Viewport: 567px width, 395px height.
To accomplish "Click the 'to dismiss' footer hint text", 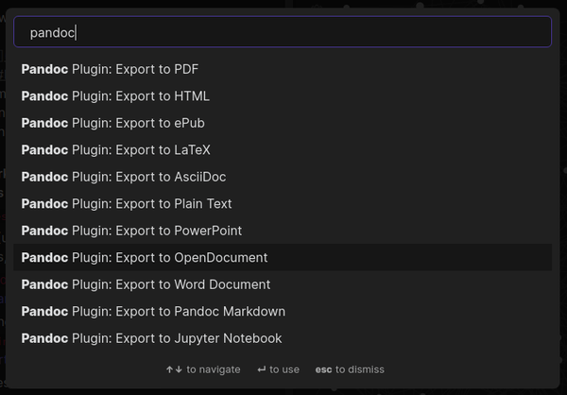I will (360, 369).
